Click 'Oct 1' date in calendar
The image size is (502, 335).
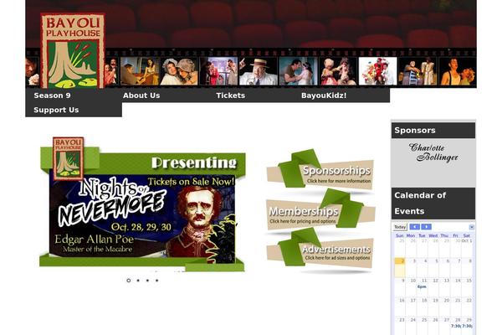pyautogui.click(x=467, y=240)
